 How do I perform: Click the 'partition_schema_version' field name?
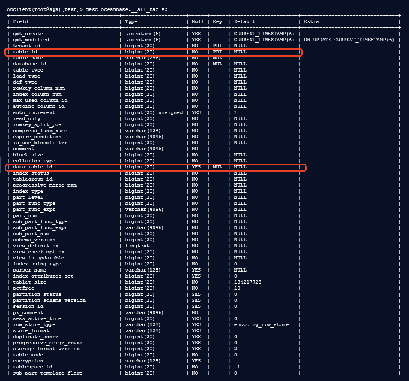(x=49, y=300)
